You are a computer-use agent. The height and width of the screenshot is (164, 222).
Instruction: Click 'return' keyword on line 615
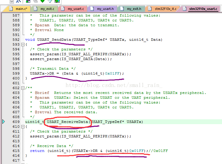(37, 151)
